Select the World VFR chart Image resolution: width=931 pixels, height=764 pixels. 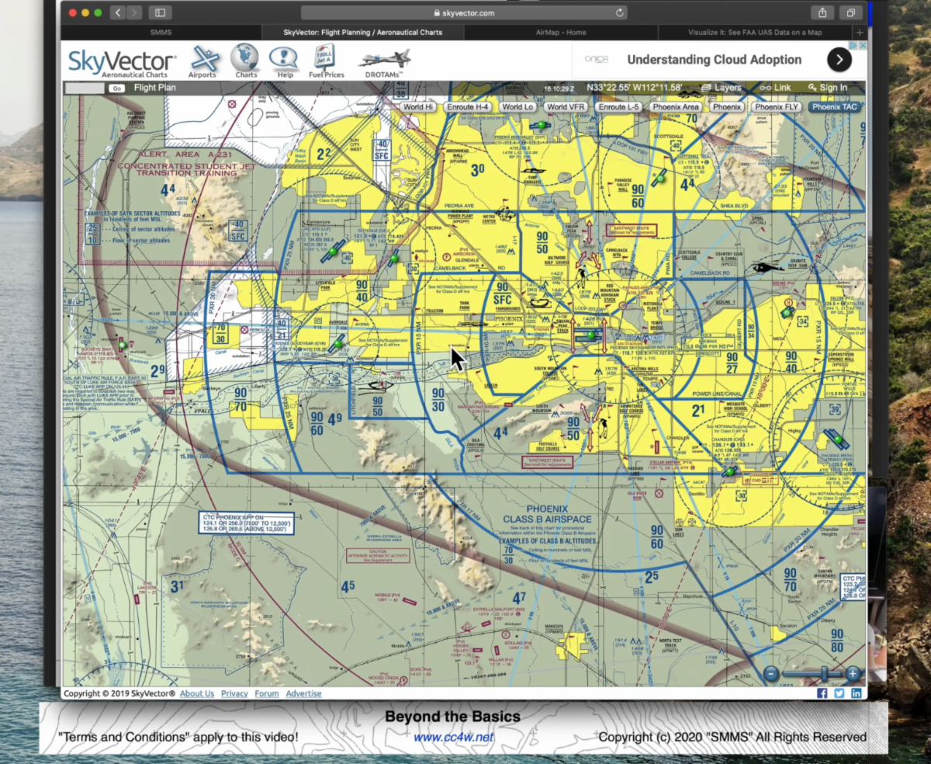pos(566,107)
